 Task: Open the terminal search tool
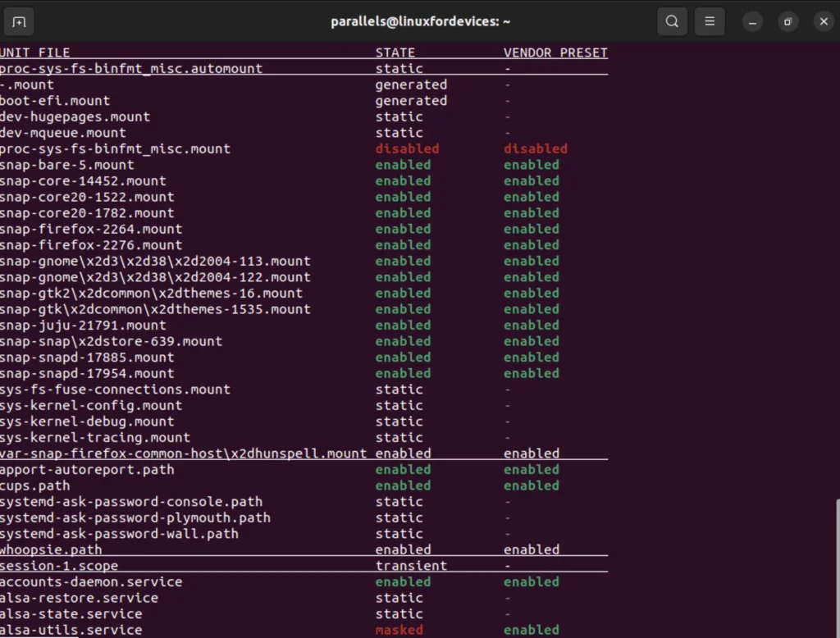point(672,21)
